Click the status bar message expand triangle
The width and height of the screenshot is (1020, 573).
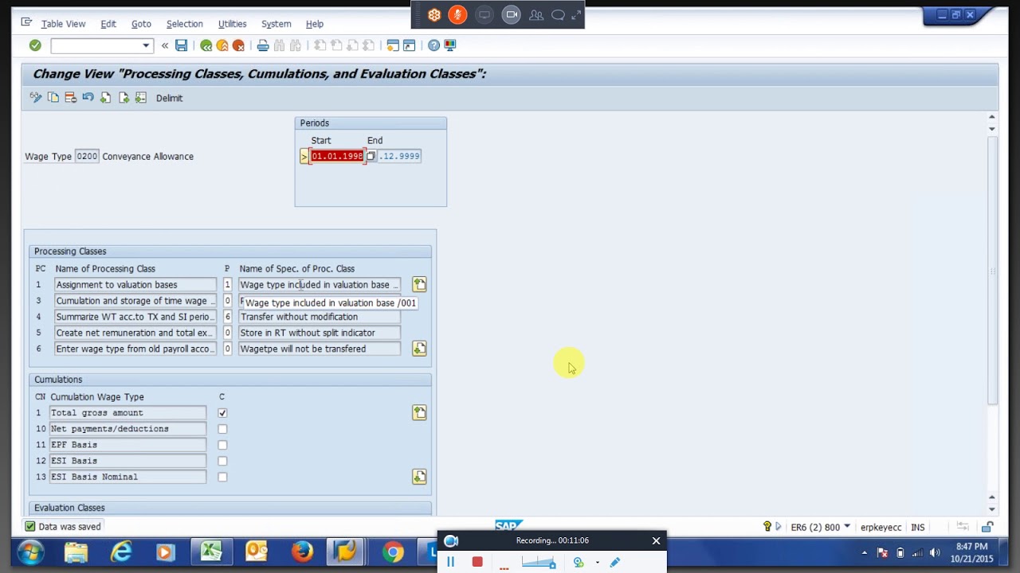(x=779, y=527)
